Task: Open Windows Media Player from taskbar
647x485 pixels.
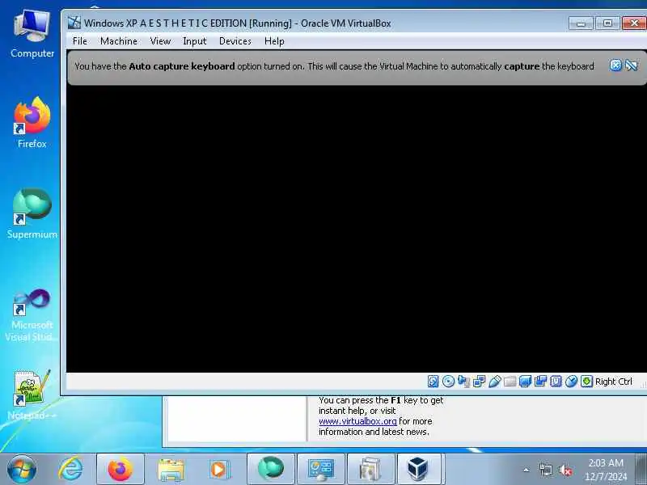Action: pyautogui.click(x=219, y=470)
